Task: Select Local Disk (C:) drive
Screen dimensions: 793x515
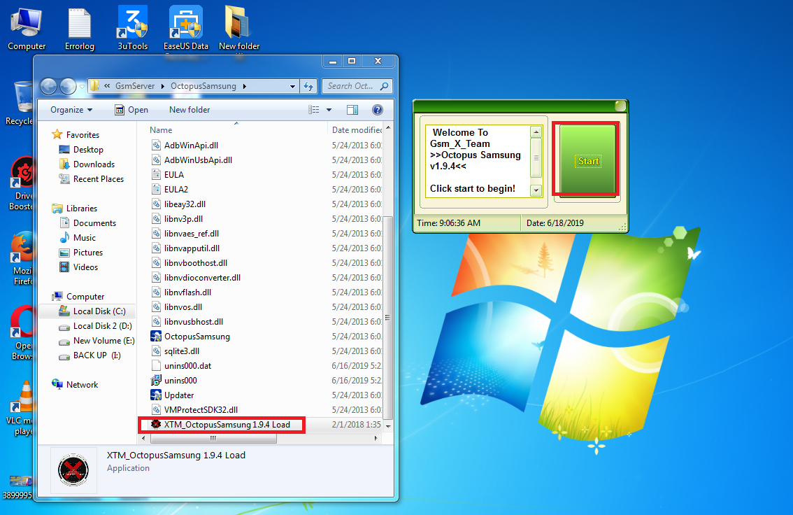Action: click(92, 311)
